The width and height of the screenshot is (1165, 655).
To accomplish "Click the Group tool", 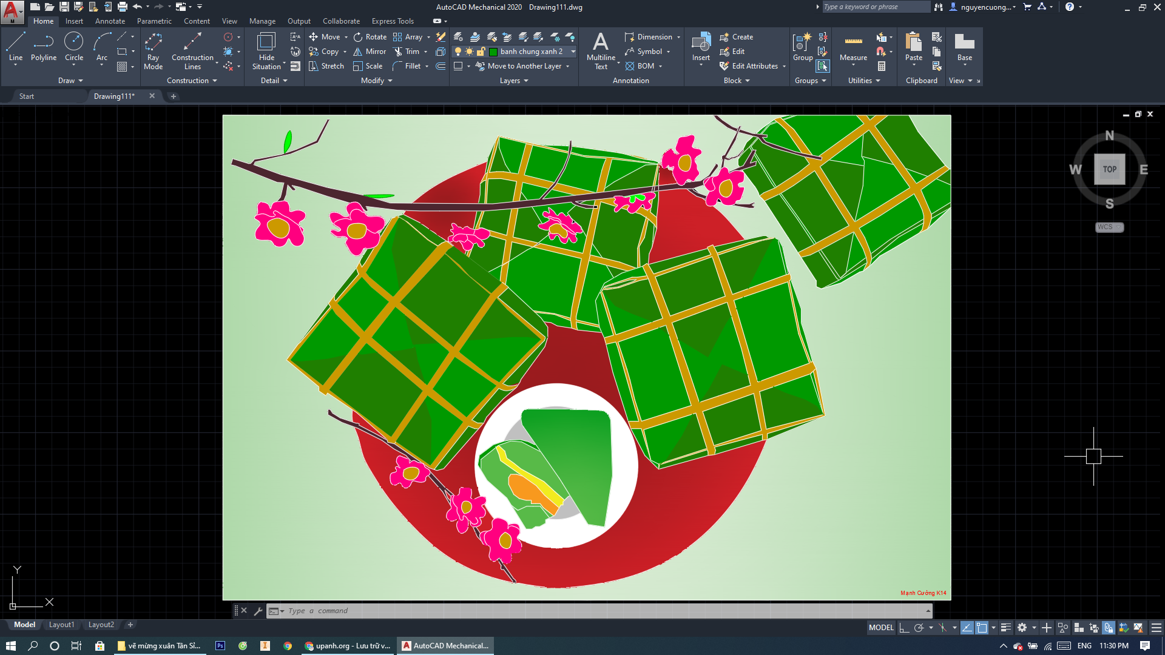I will click(x=803, y=47).
